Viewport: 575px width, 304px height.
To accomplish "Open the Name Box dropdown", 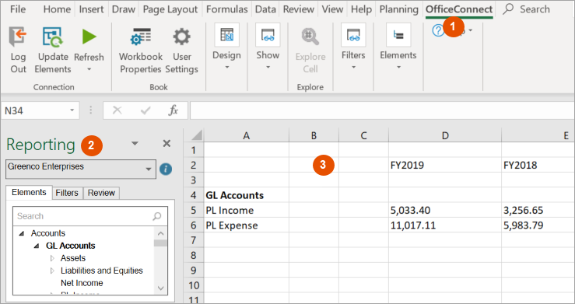I will tap(72, 110).
